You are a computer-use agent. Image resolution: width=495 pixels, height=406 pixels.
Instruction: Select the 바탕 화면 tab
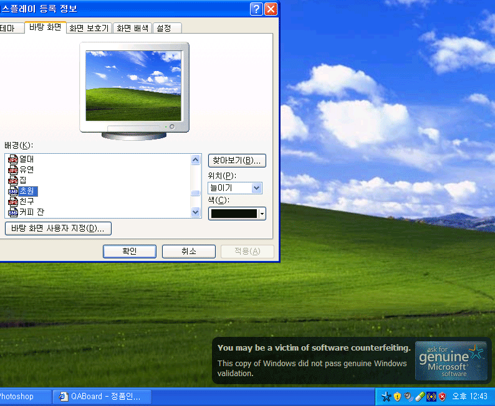[45, 27]
